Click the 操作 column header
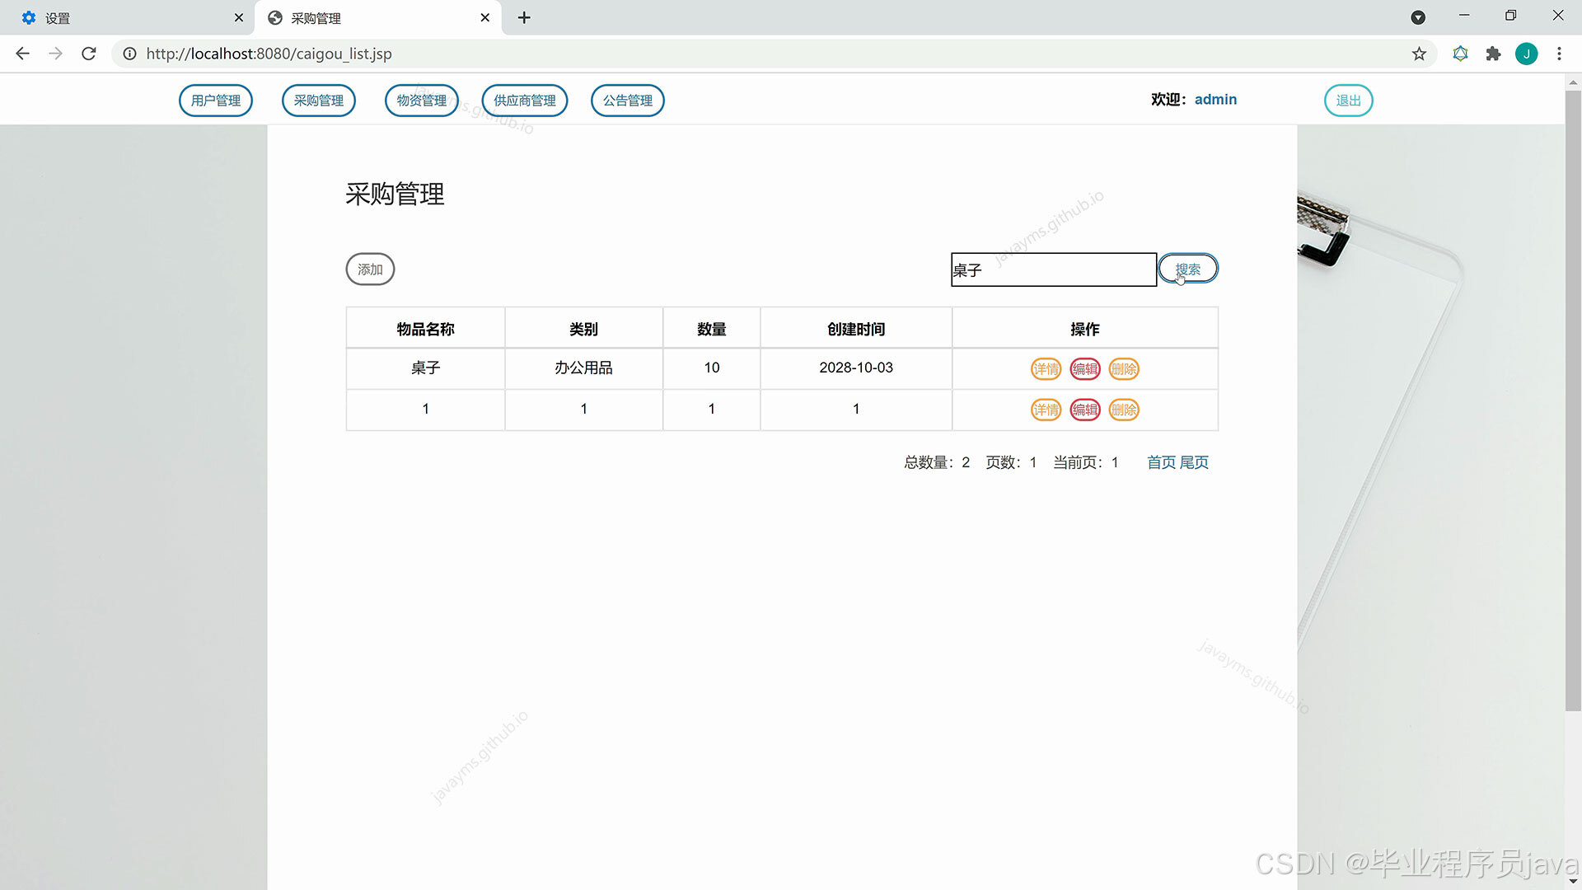This screenshot has height=890, width=1582. tap(1085, 329)
